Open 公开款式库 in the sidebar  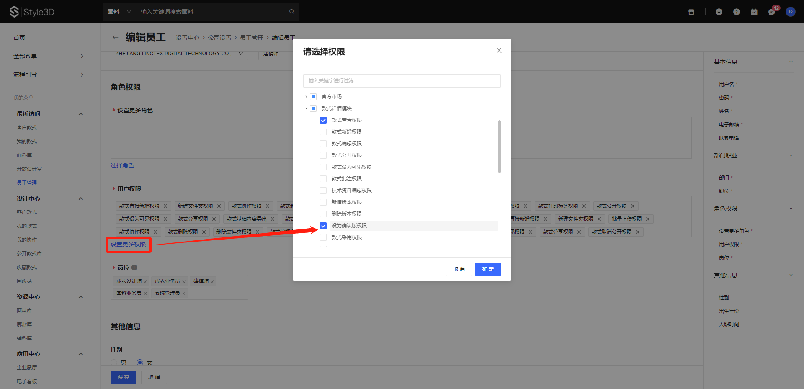tap(29, 254)
